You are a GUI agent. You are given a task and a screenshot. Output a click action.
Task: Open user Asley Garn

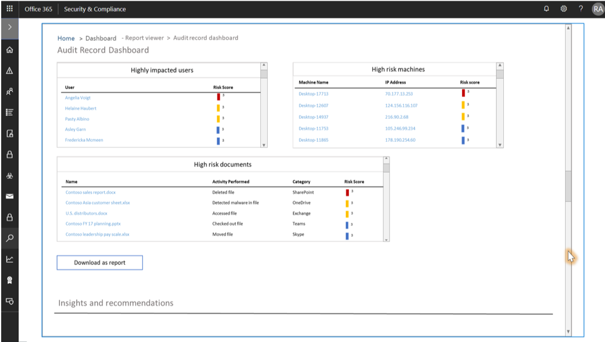[75, 129]
